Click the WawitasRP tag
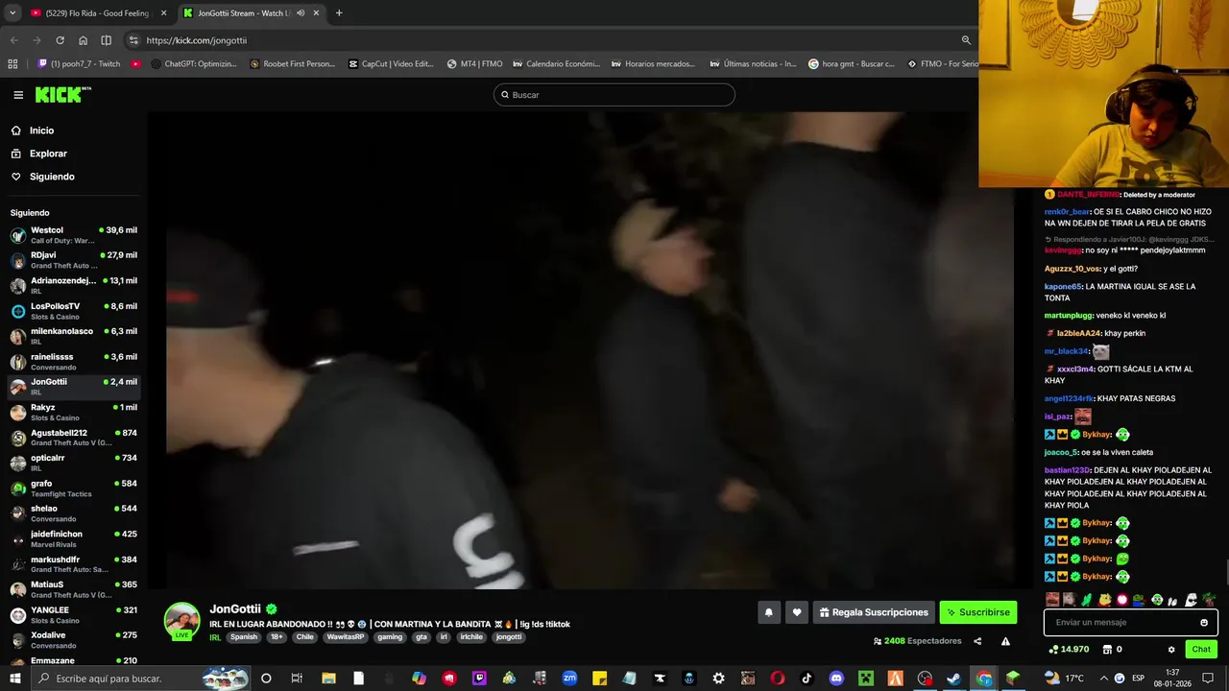The width and height of the screenshot is (1229, 691). (346, 637)
